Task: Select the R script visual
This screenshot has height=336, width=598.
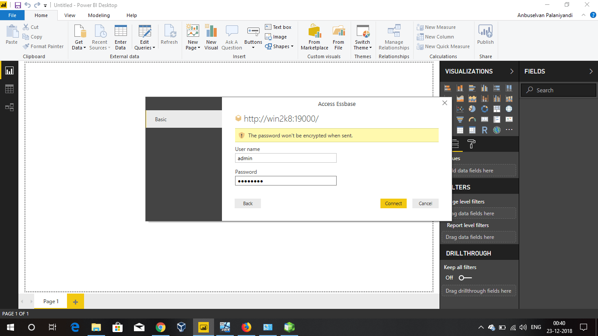Action: pos(485,130)
